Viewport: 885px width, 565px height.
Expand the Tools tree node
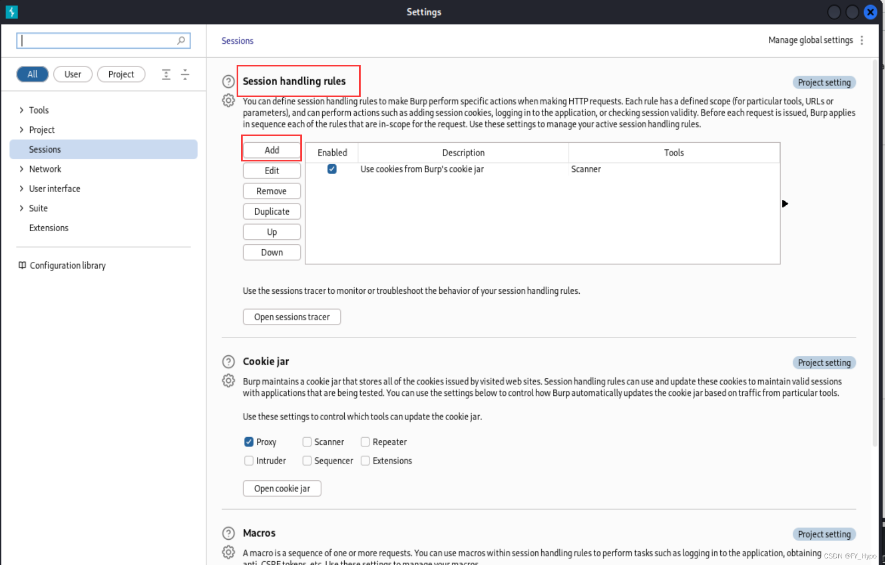pyautogui.click(x=21, y=110)
